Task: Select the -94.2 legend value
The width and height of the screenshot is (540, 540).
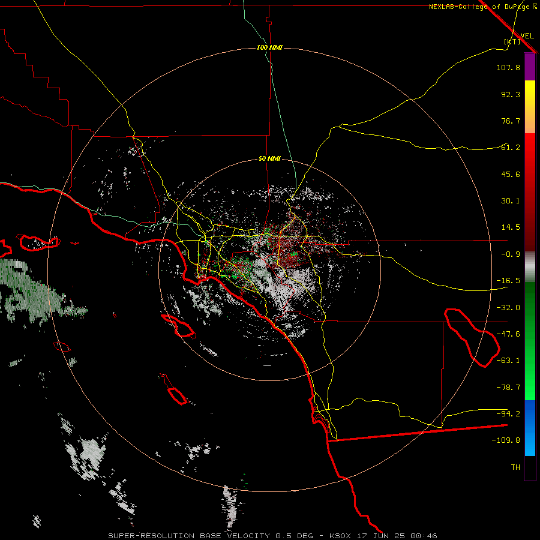Action: click(x=508, y=413)
